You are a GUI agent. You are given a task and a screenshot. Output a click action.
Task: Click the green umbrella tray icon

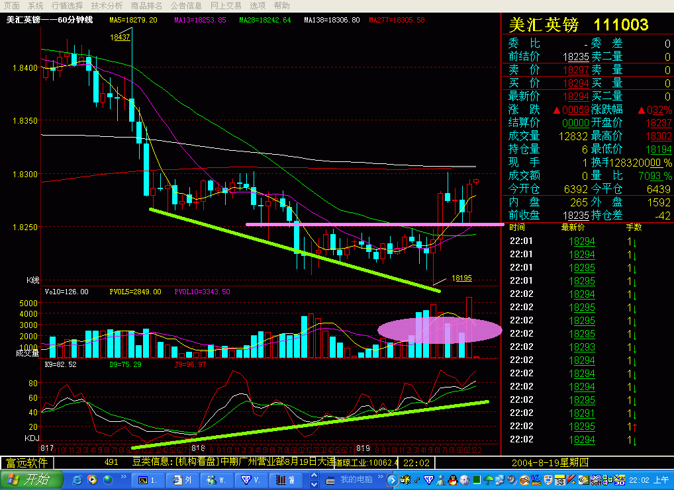coord(489,480)
